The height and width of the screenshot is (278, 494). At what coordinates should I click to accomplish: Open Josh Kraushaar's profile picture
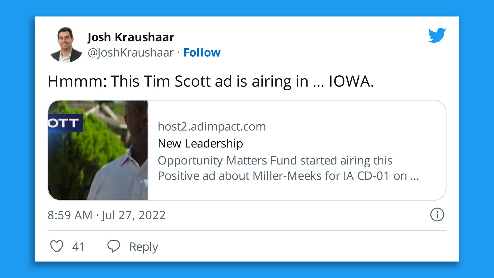coord(66,45)
